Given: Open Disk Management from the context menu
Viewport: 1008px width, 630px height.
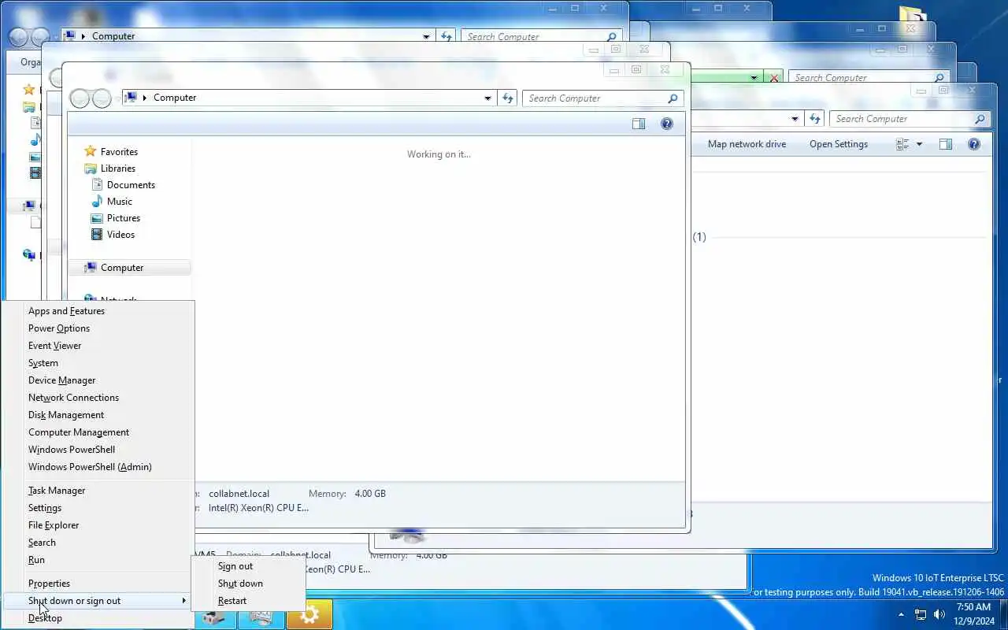Looking at the screenshot, I should 98,415.
